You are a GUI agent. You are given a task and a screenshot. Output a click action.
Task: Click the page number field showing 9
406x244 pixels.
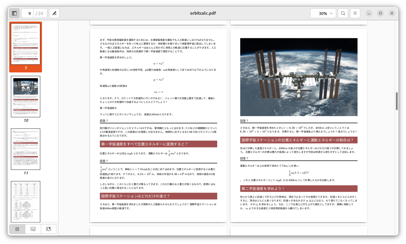[28, 13]
